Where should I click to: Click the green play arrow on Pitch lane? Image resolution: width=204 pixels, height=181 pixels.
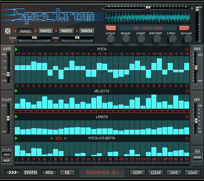click(x=16, y=49)
